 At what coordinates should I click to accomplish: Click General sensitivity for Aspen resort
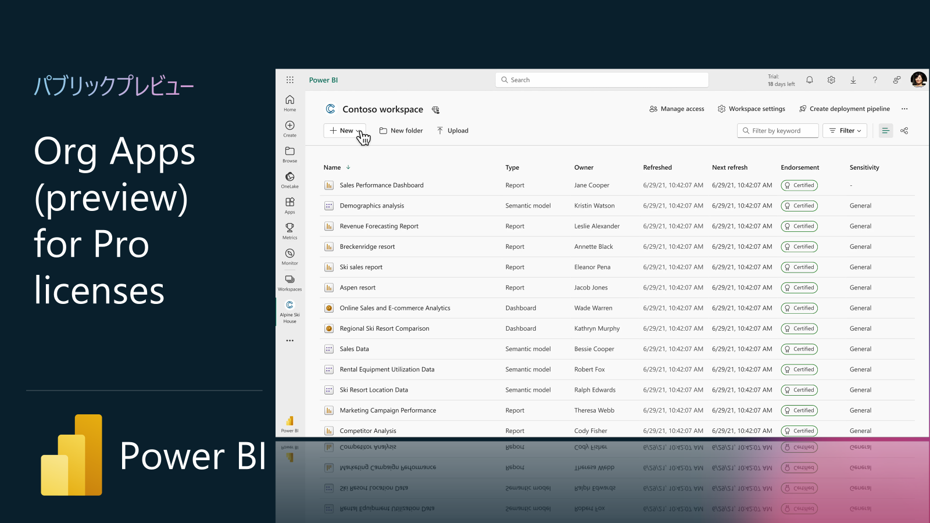[x=860, y=288]
